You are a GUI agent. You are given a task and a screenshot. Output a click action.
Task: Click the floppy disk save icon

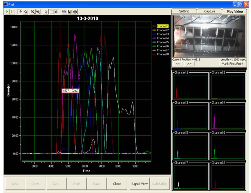pyautogui.click(x=70, y=12)
